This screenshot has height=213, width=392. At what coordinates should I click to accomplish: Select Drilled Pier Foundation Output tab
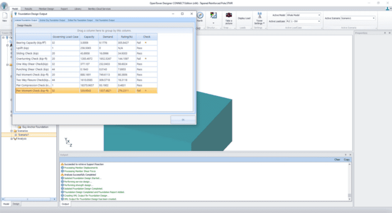point(80,20)
